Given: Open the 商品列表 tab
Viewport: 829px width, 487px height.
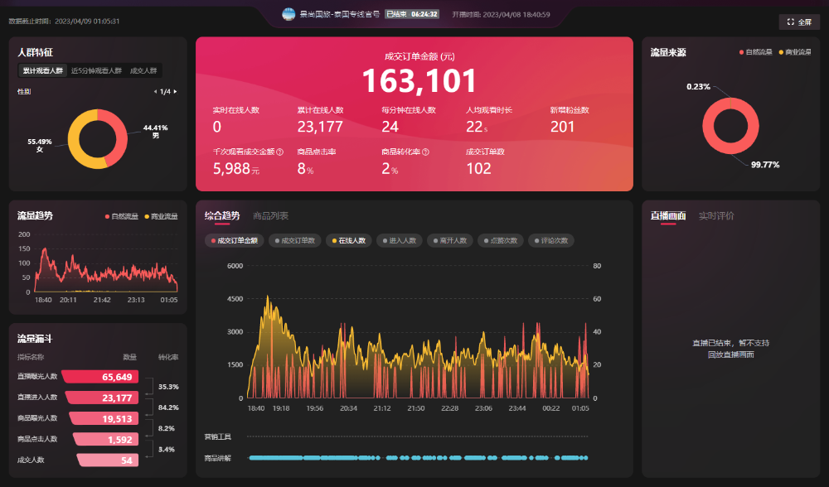Looking at the screenshot, I should [x=271, y=216].
